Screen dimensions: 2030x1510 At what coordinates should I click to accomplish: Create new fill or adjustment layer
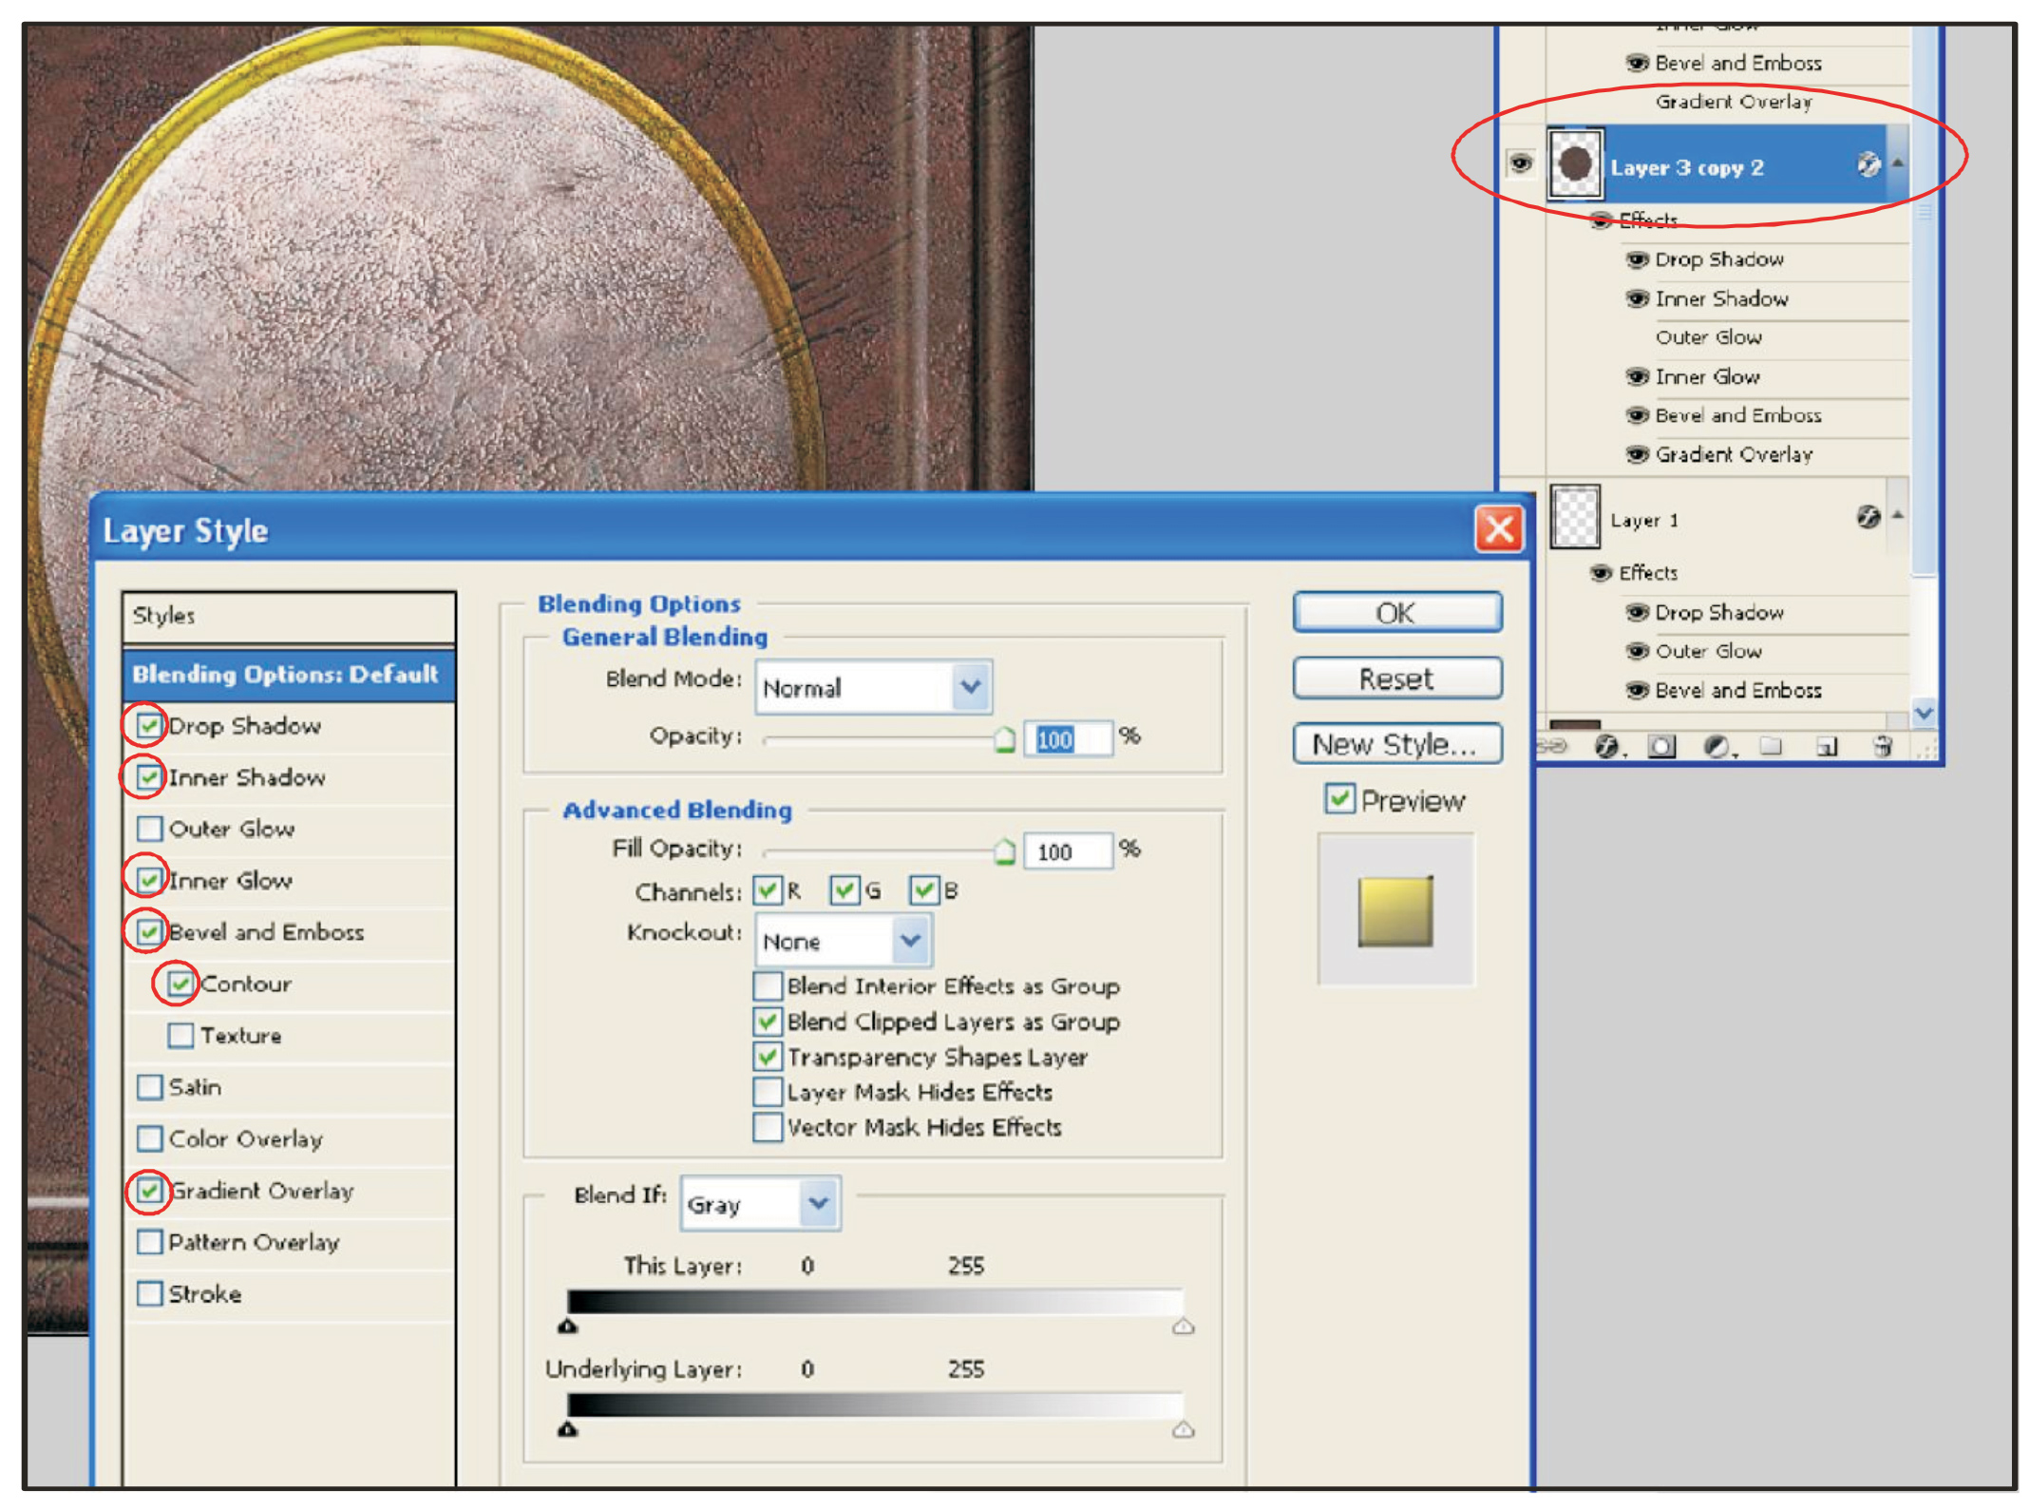(x=1717, y=746)
